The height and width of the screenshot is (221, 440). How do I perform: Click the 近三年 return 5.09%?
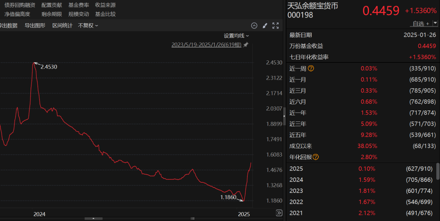tap(369, 124)
